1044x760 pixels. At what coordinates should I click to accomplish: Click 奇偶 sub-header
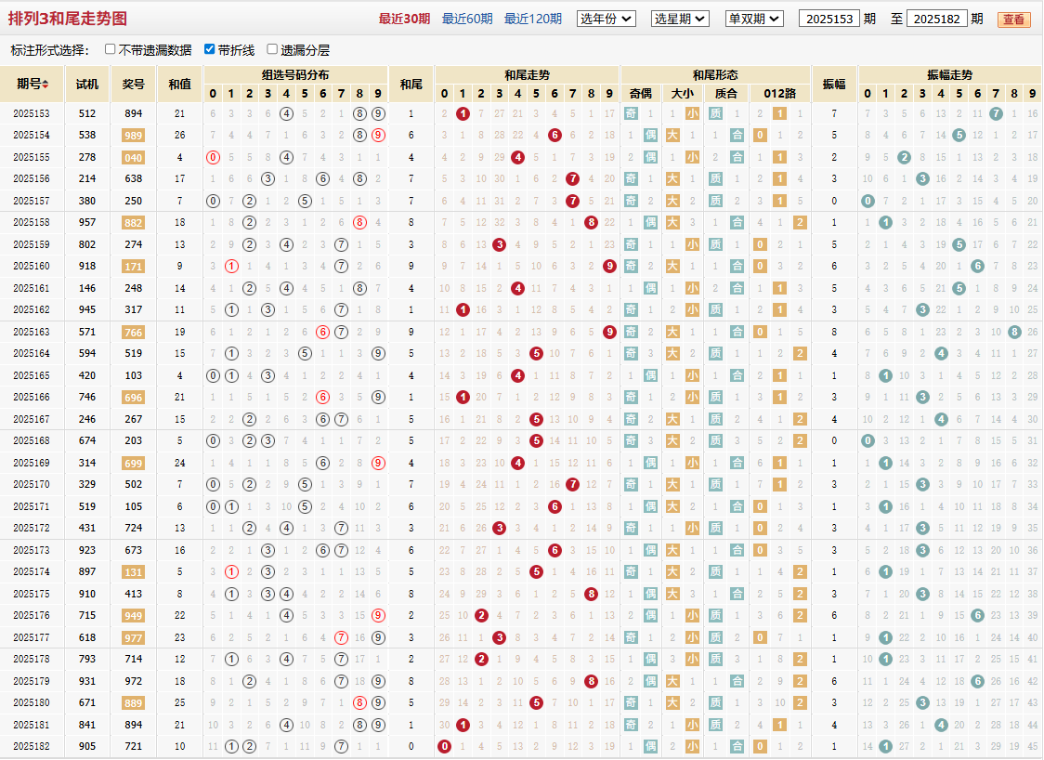coord(641,93)
